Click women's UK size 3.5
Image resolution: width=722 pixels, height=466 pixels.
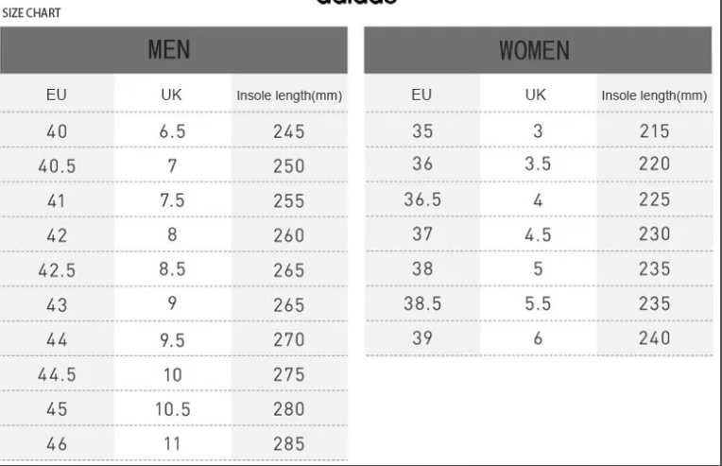click(x=538, y=164)
